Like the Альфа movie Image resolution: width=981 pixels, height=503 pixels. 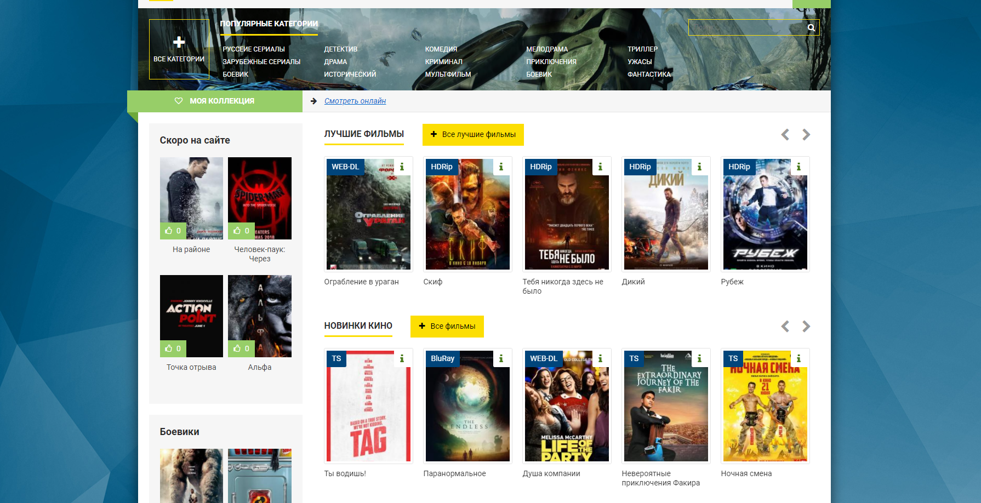(x=241, y=348)
